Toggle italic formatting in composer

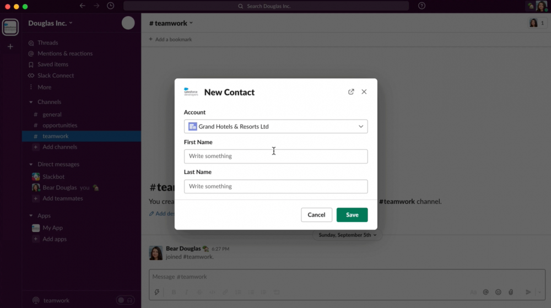click(x=187, y=292)
